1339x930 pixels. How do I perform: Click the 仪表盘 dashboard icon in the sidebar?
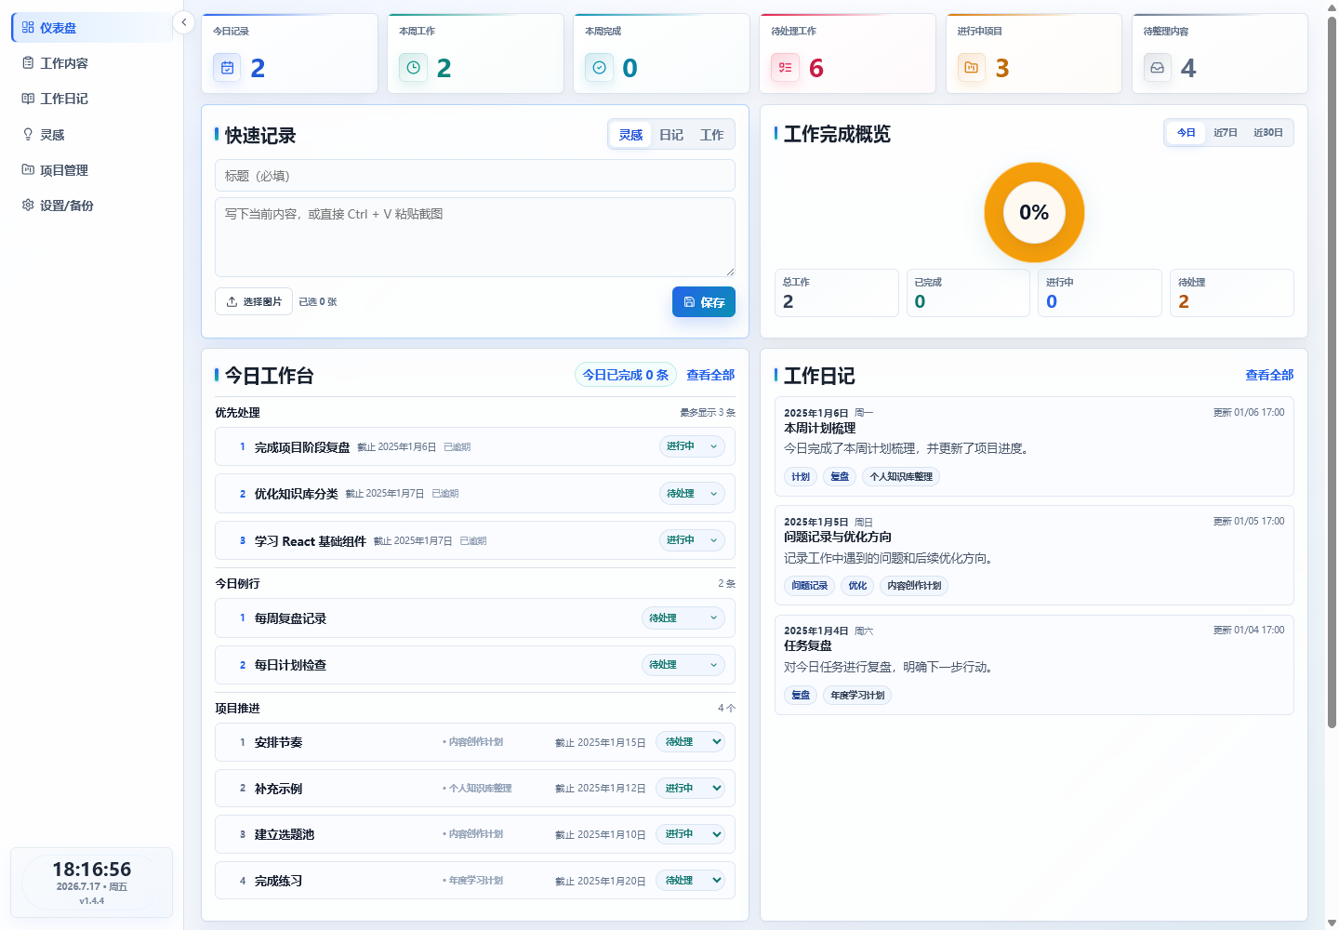click(28, 28)
